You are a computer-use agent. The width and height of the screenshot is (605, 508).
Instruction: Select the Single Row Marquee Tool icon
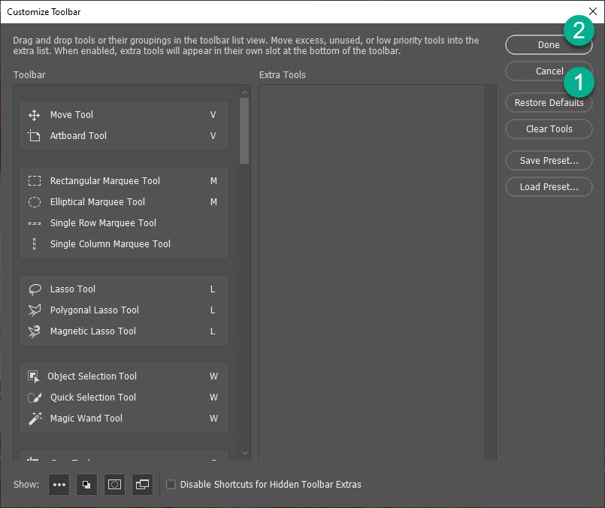34,223
